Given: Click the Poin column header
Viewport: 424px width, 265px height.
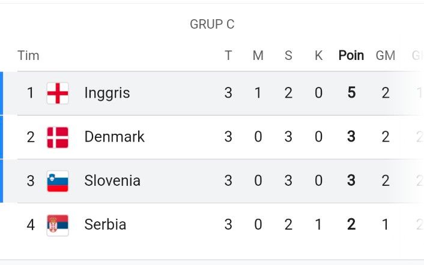Looking at the screenshot, I should (x=351, y=56).
